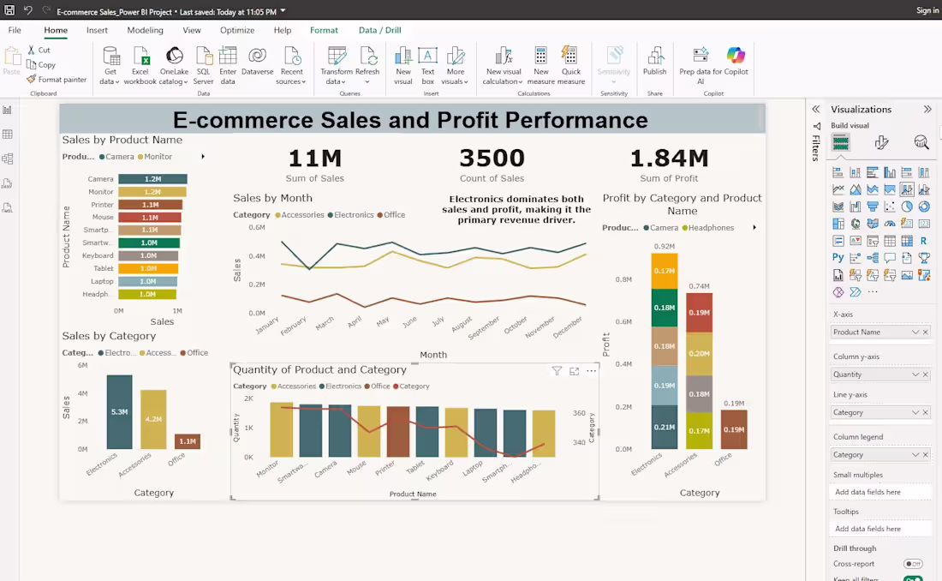This screenshot has height=581, width=942.
Task: Undo the last action
Action: (x=27, y=10)
